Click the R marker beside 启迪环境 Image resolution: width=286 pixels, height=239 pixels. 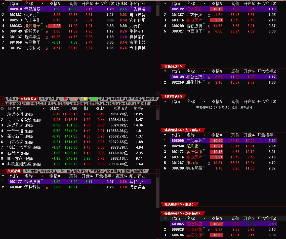coord(209,230)
